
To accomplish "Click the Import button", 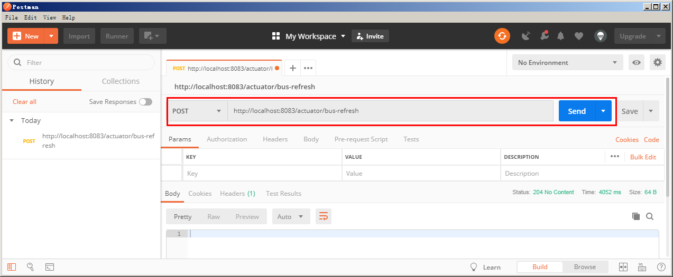I will (79, 36).
